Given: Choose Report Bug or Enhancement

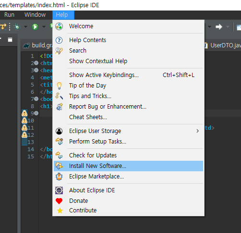Looking at the screenshot, I should point(128,107).
